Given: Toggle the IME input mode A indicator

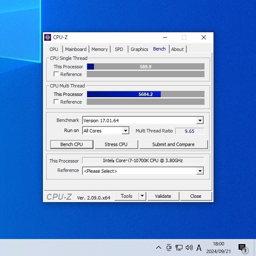Looking at the screenshot, I should coord(199,248).
